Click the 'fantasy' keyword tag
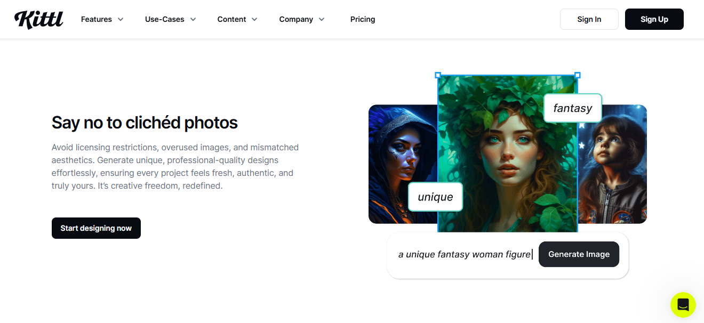The image size is (704, 323). 572,108
